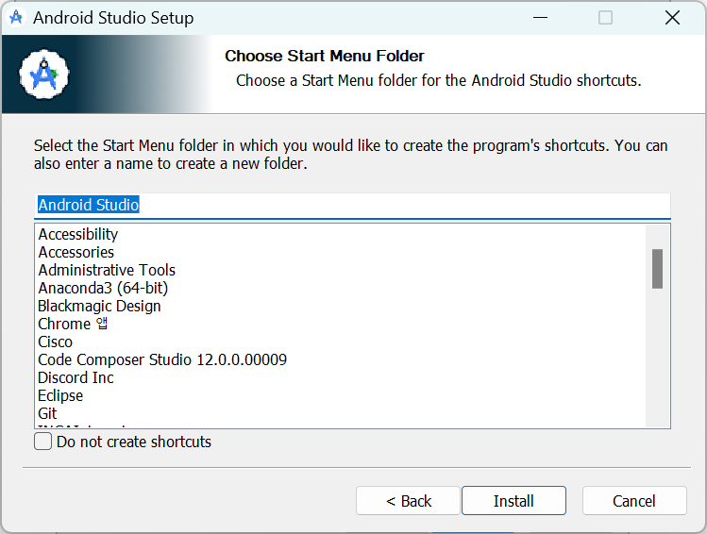Click the Install button
The height and width of the screenshot is (534, 707).
pyautogui.click(x=513, y=501)
